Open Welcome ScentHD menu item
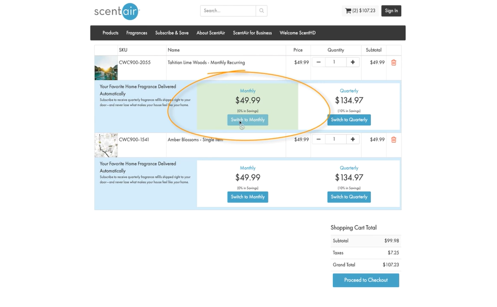The height and width of the screenshot is (307, 497). pos(298,33)
